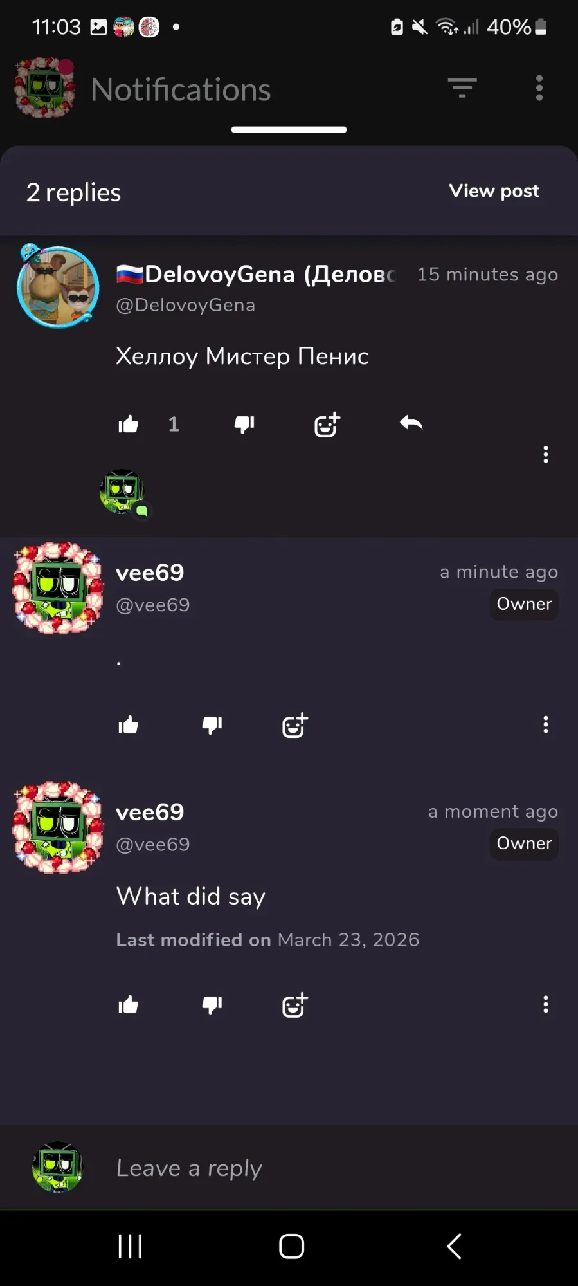This screenshot has height=1286, width=578.
Task: Add reaction to vee69's dot comment
Action: click(294, 726)
